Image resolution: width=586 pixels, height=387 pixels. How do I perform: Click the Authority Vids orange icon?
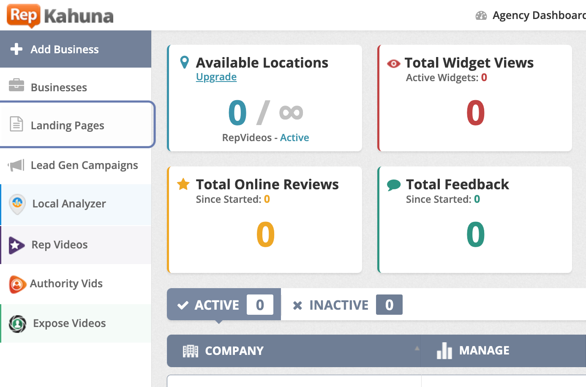(x=17, y=284)
